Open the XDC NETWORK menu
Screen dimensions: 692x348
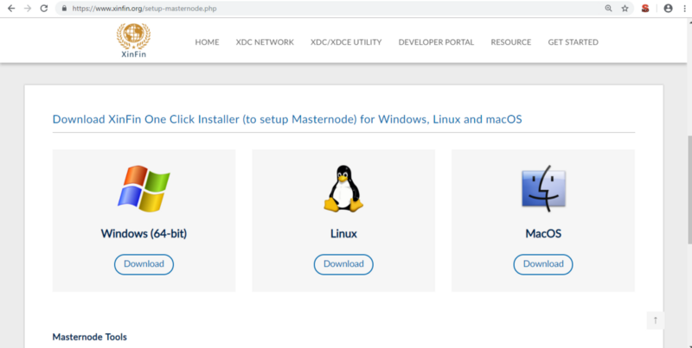pyautogui.click(x=265, y=42)
